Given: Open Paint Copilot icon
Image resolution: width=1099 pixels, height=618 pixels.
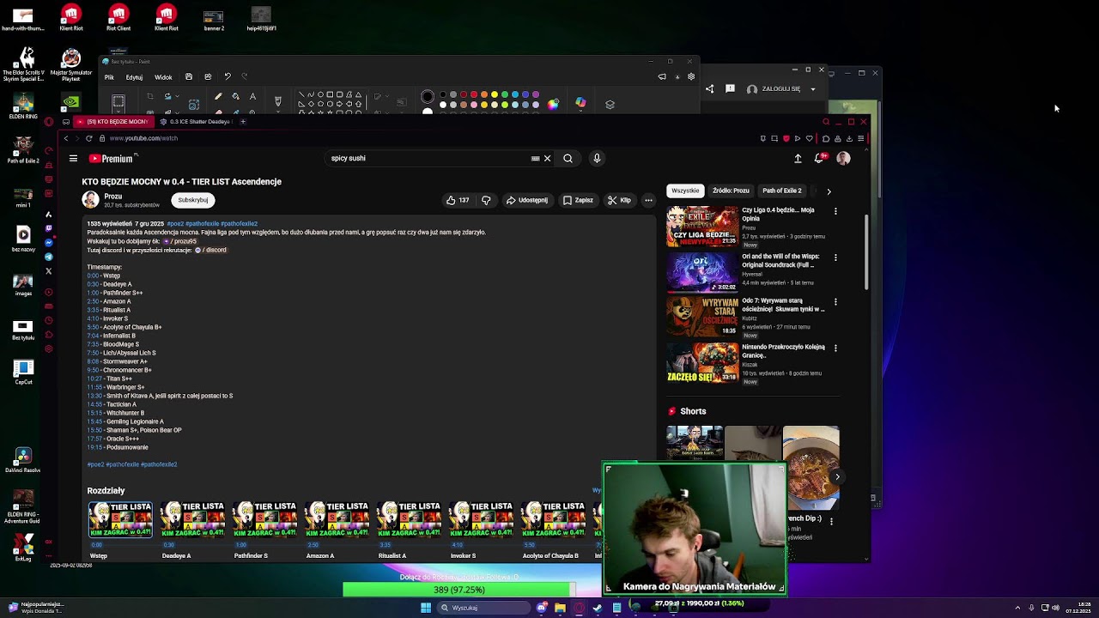Looking at the screenshot, I should pyautogui.click(x=580, y=103).
